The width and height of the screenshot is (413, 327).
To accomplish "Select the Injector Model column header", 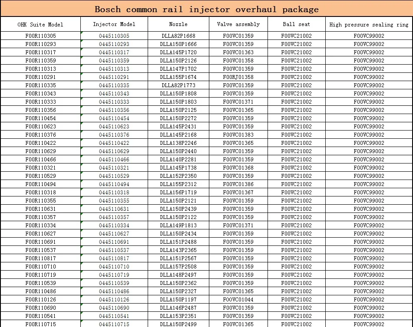I will click(x=114, y=24).
